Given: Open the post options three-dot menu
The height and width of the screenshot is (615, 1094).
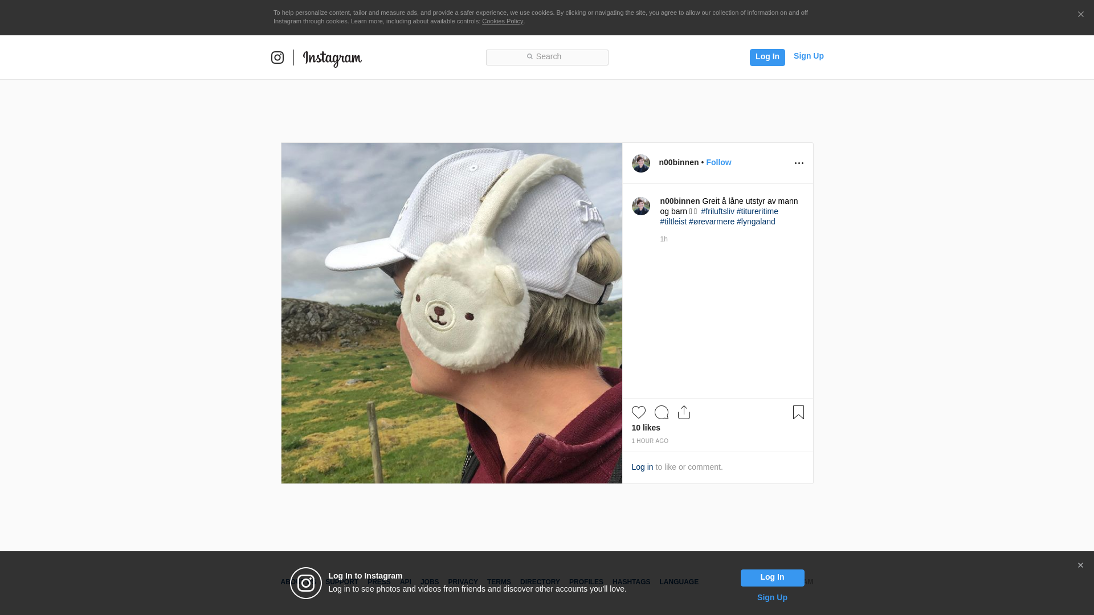Looking at the screenshot, I should coord(799,163).
